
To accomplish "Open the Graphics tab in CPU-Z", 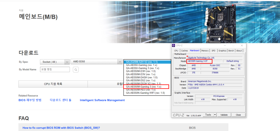I will 222,51.
